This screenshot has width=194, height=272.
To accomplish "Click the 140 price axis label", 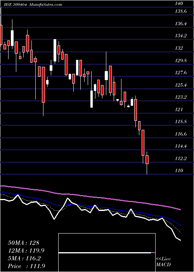I will (x=179, y=3).
